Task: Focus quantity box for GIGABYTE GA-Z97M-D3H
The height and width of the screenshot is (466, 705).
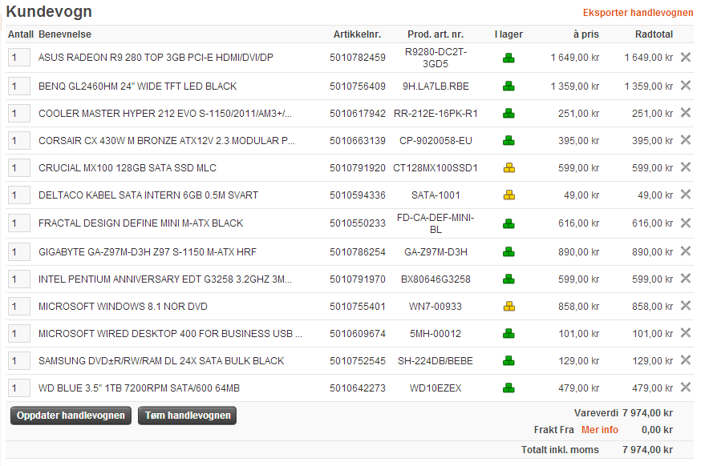Action: tap(19, 252)
